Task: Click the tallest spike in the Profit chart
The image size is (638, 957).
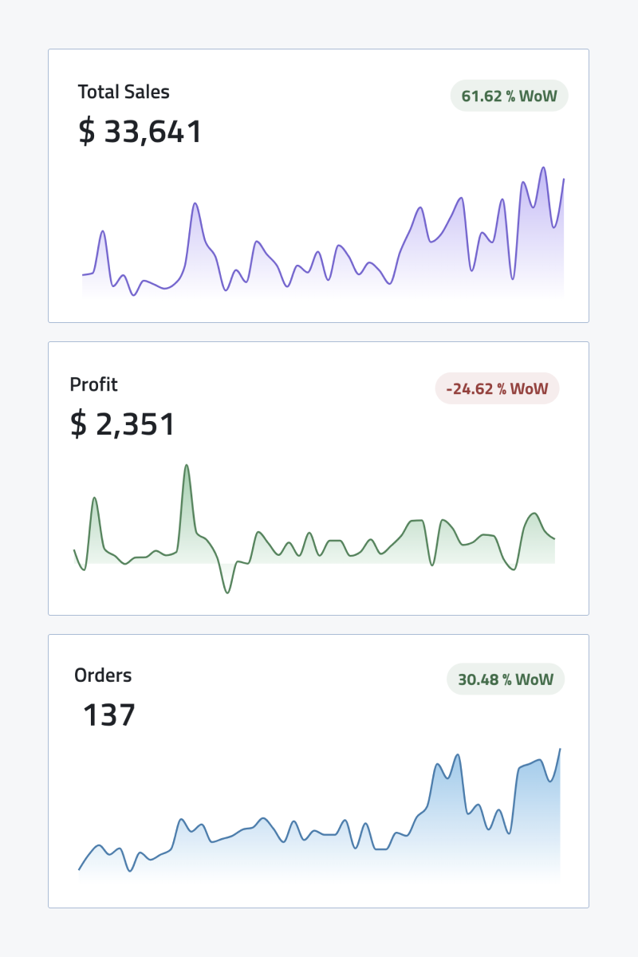Action: (186, 465)
